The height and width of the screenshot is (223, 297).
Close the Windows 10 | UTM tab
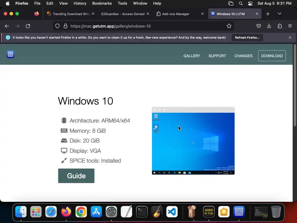pyautogui.click(x=257, y=14)
